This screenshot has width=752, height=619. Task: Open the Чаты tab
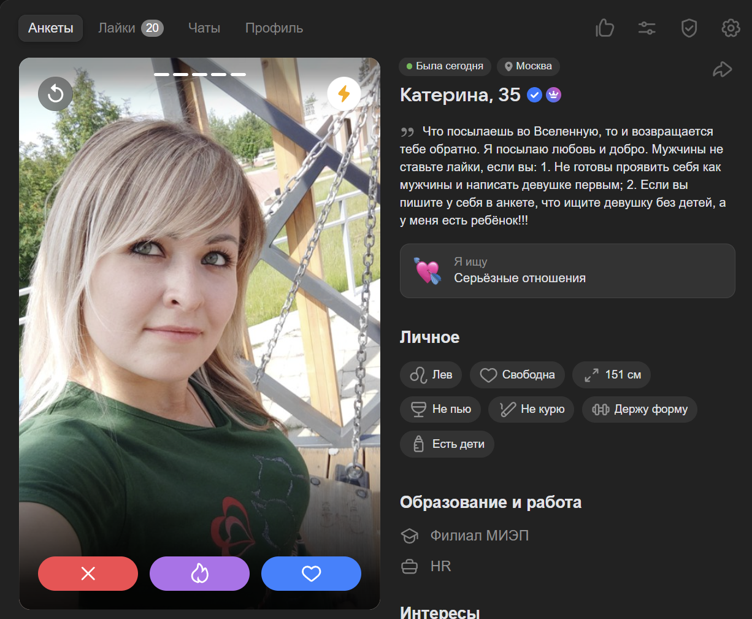click(x=204, y=28)
